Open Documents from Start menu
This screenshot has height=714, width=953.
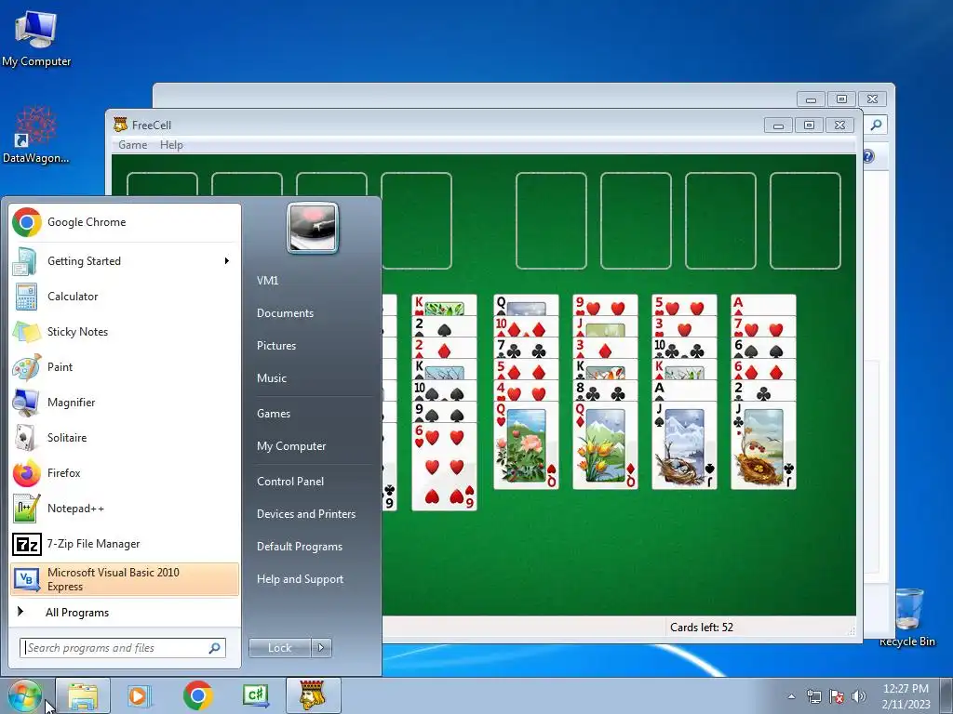point(285,313)
